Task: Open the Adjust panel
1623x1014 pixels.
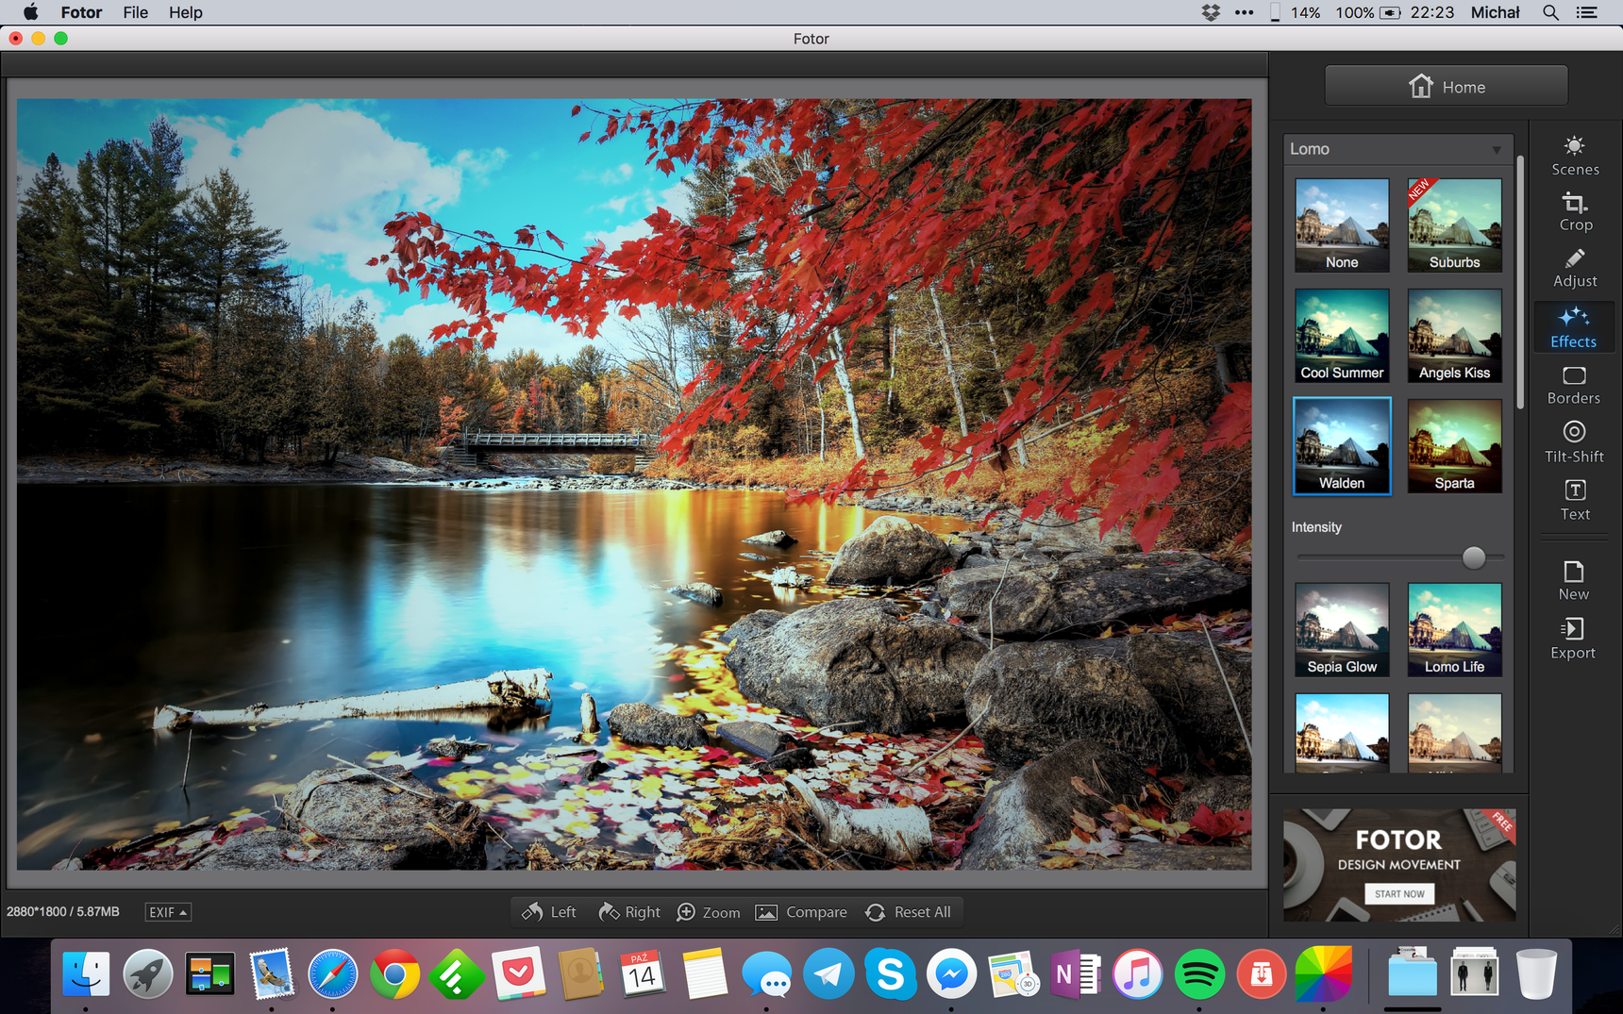Action: pos(1574,268)
